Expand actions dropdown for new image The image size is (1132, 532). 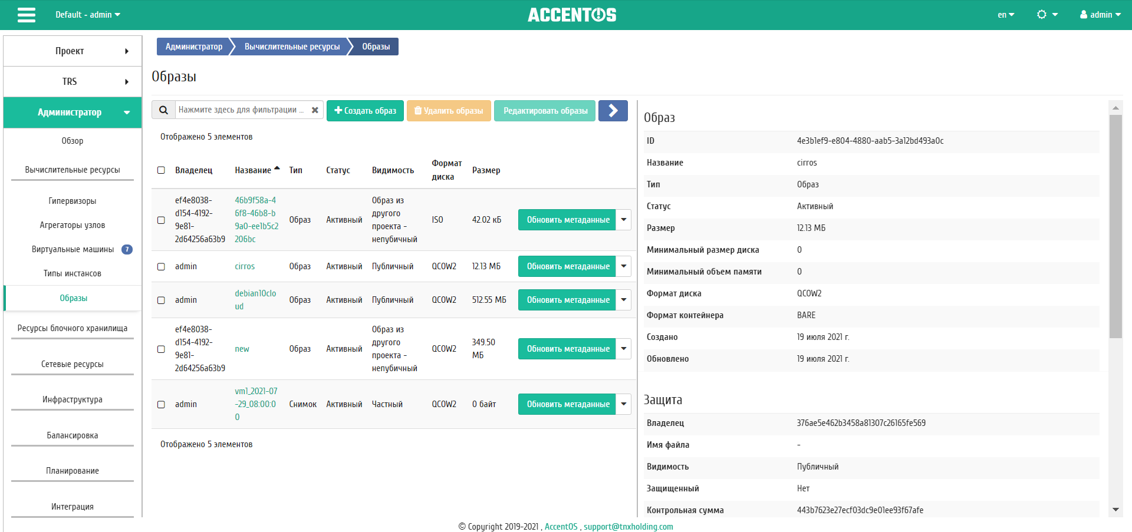624,349
